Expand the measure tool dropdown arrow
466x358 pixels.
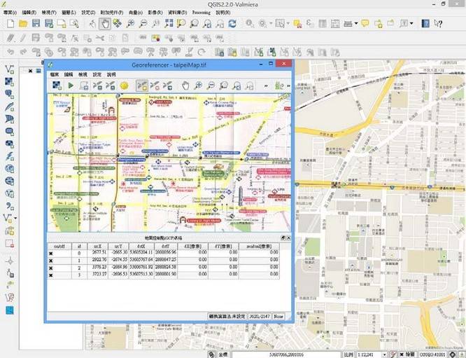click(356, 24)
